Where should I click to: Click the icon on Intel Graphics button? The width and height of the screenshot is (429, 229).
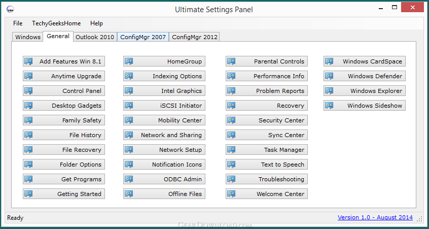click(129, 91)
